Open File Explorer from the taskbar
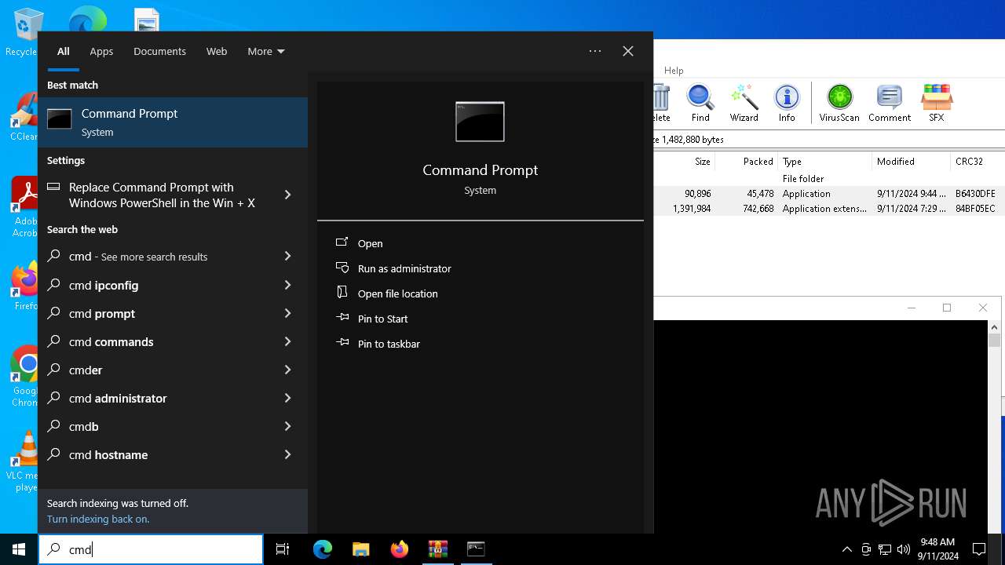Screen dimensions: 1005x565 360,549
